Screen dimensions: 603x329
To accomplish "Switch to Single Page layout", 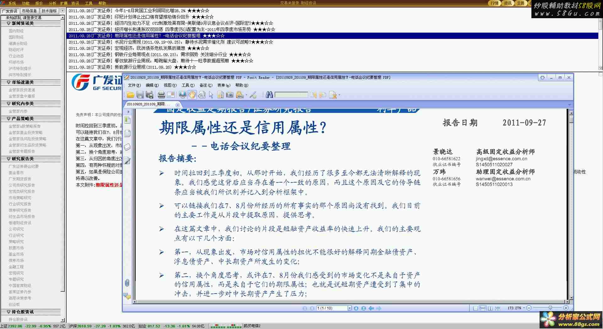I will [475, 308].
